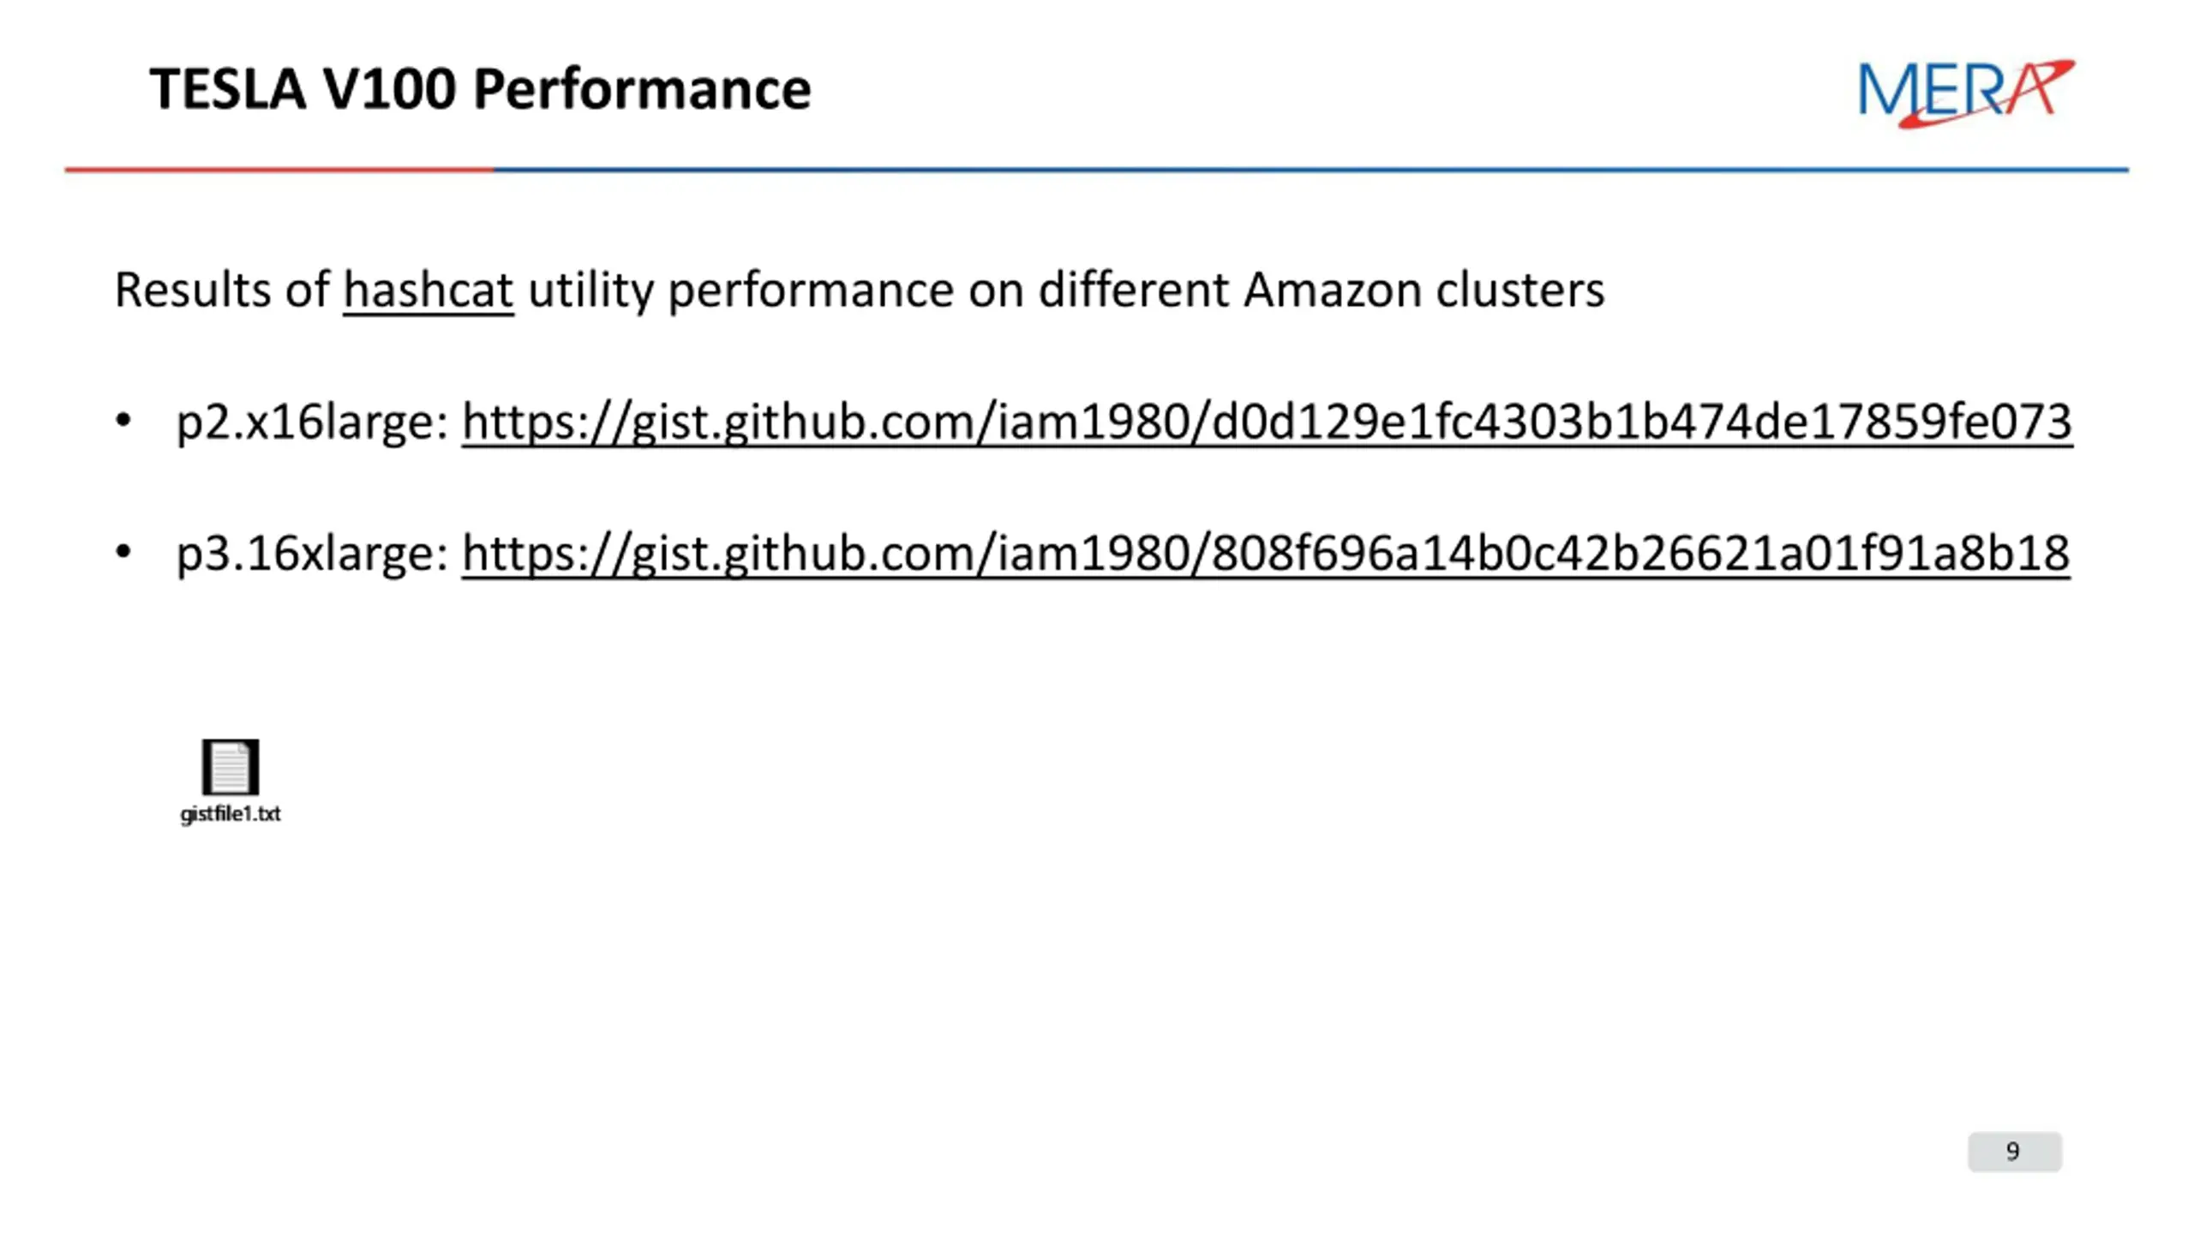Image resolution: width=2194 pixels, height=1234 pixels.
Task: Select the gistfile1.txt filename label
Action: point(231,813)
